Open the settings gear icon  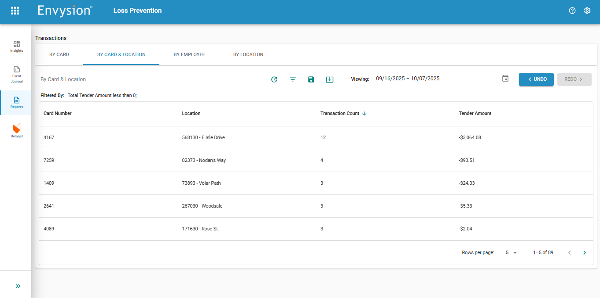[587, 11]
